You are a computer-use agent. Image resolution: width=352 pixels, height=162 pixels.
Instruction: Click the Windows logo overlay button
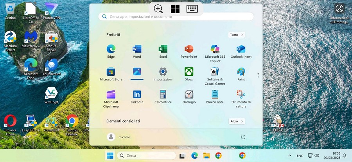click(175, 9)
